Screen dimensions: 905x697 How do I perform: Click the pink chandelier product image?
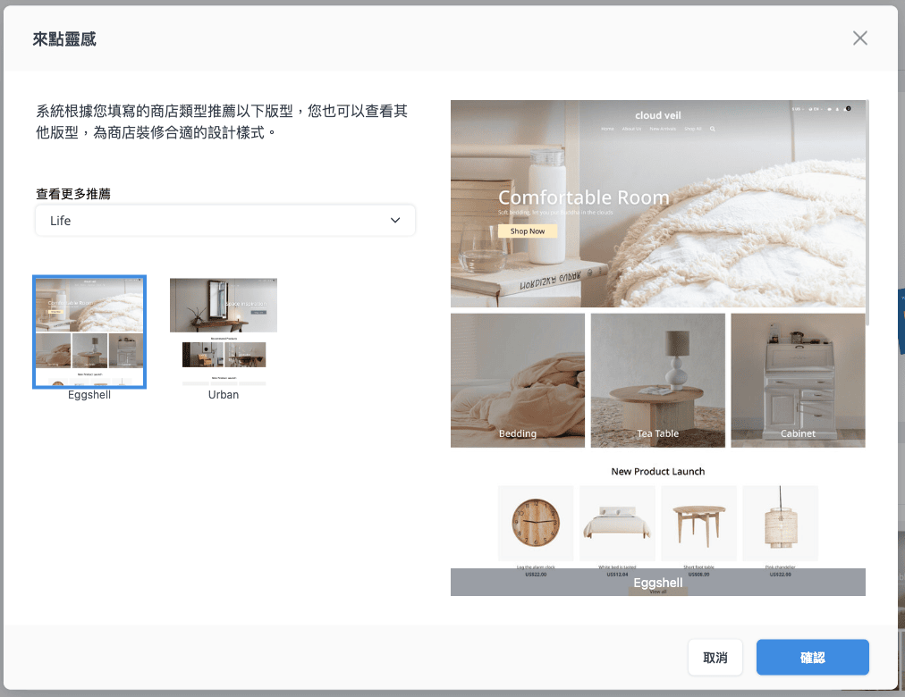780,523
